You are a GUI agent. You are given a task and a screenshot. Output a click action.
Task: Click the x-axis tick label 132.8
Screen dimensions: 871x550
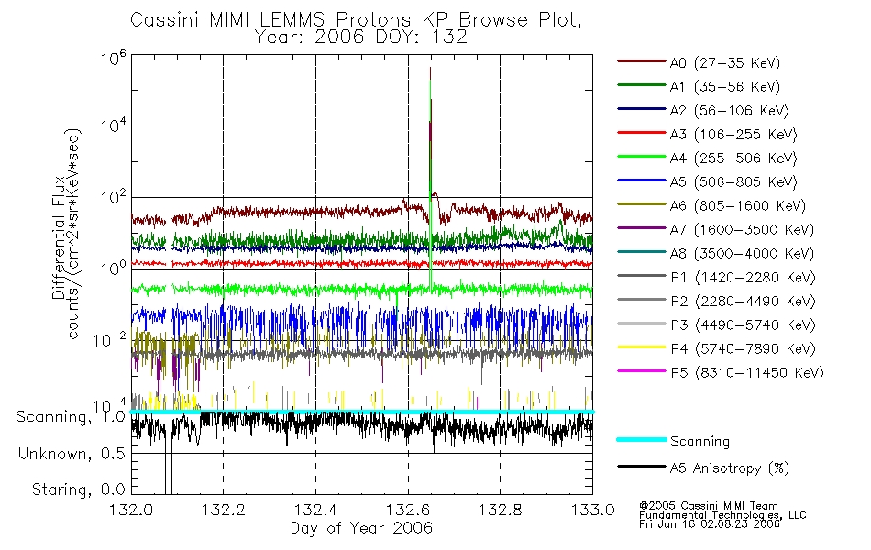coord(500,510)
